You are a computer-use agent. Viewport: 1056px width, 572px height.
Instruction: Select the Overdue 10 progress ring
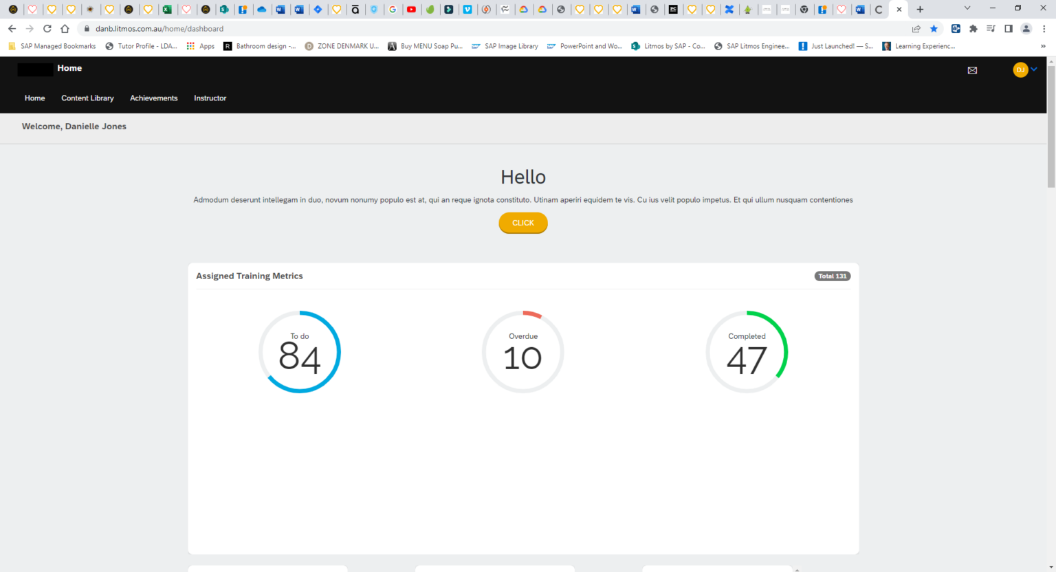pyautogui.click(x=522, y=352)
